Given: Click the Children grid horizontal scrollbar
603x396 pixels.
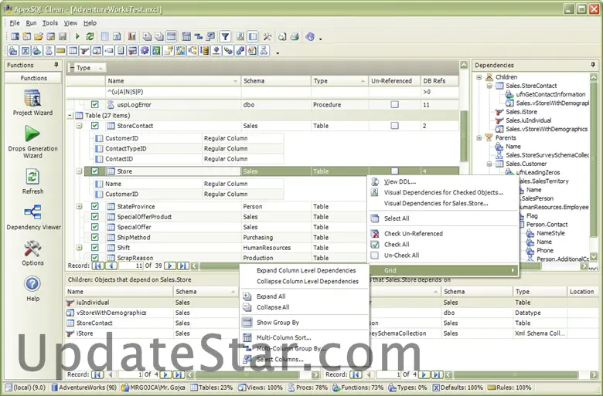Looking at the screenshot, I should point(247,374).
